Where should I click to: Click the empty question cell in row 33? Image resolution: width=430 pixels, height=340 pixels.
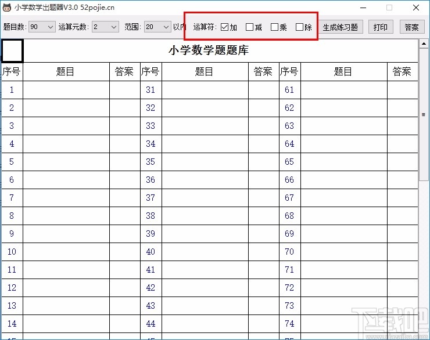point(205,126)
